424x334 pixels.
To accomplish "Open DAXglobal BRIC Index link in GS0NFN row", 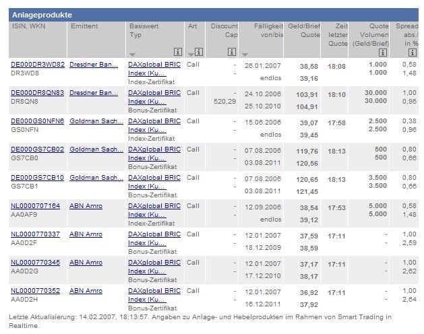I will click(154, 125).
